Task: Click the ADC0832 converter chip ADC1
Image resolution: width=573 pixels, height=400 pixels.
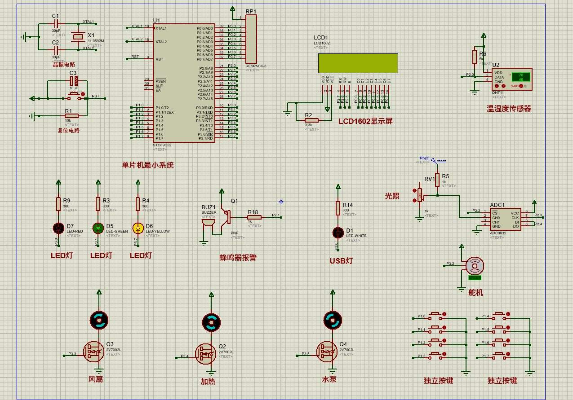Action: [506, 220]
